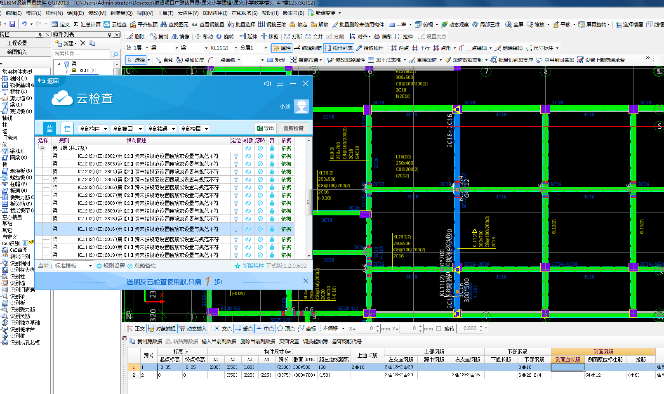Open 查看钢筋量 rebar quantity view
The height and width of the screenshot is (394, 664).
click(x=208, y=24)
